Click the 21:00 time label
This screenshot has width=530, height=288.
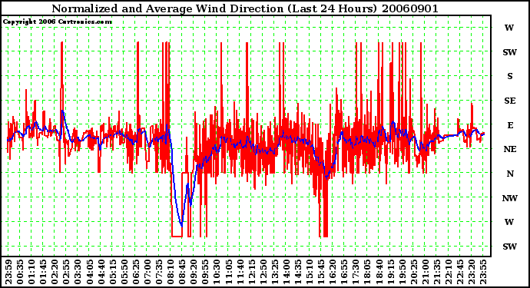click(426, 272)
